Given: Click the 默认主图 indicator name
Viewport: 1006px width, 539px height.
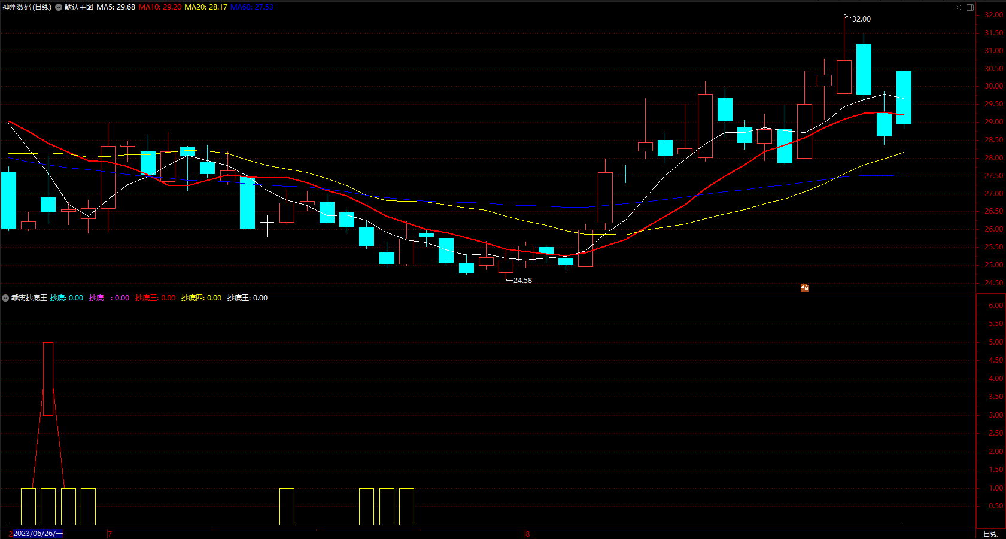Looking at the screenshot, I should 79,7.
